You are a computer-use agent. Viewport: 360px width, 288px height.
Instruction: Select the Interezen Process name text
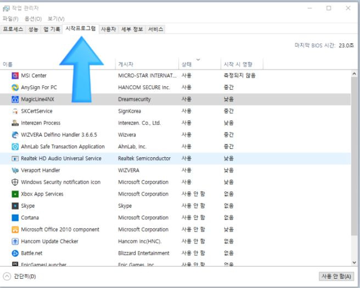click(41, 123)
